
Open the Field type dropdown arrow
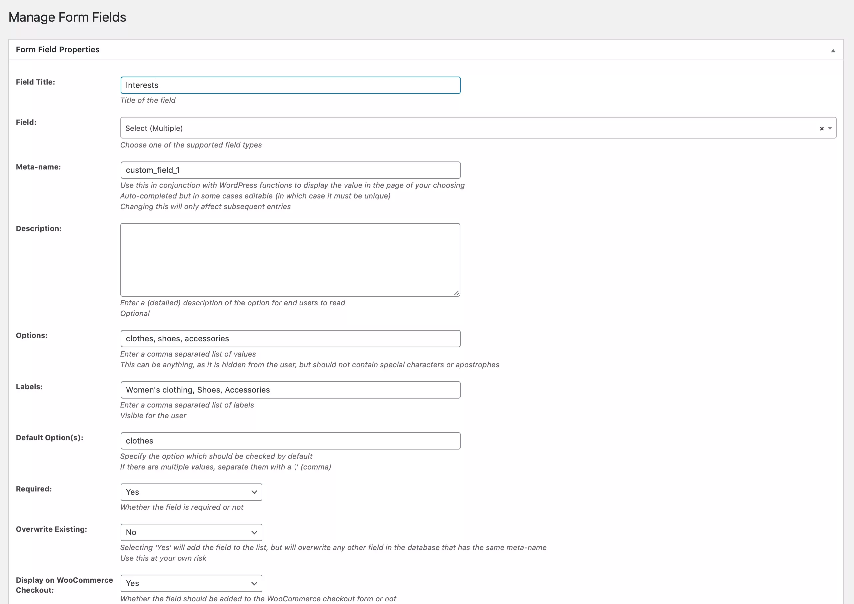(830, 129)
